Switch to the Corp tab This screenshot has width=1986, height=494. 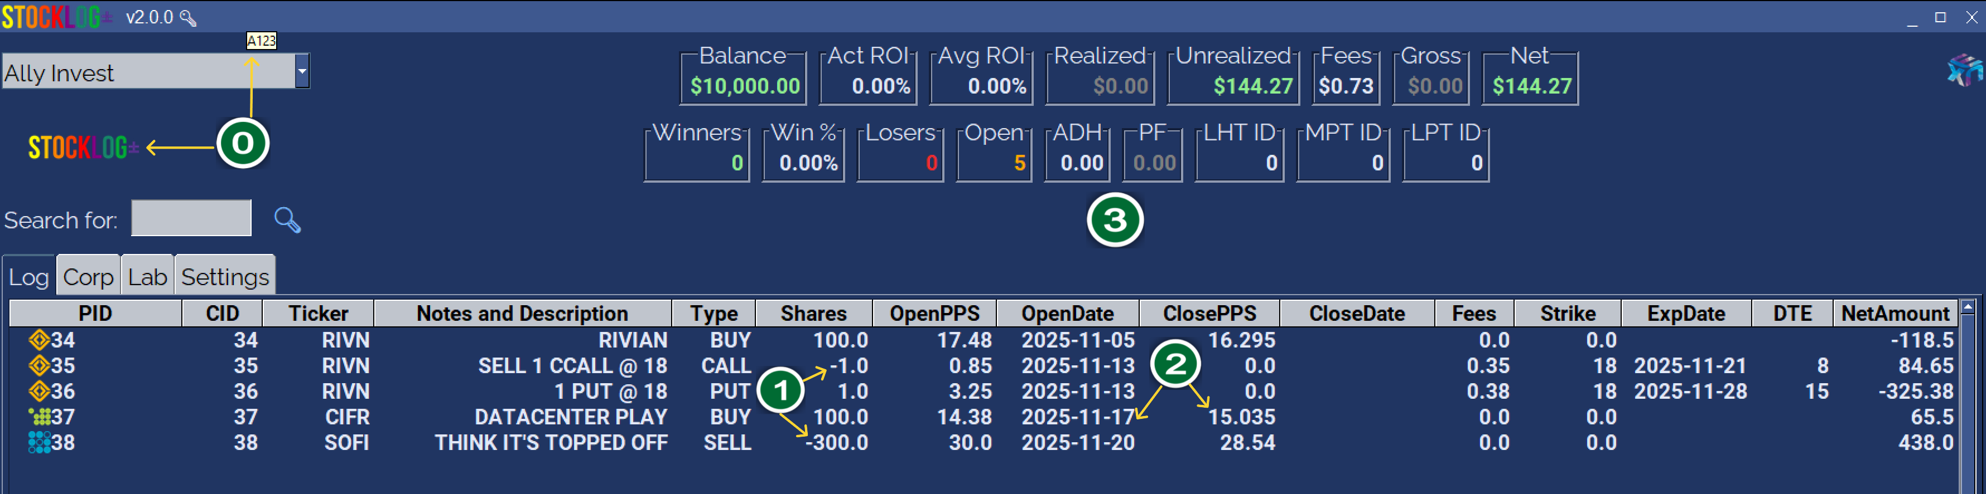(x=88, y=277)
